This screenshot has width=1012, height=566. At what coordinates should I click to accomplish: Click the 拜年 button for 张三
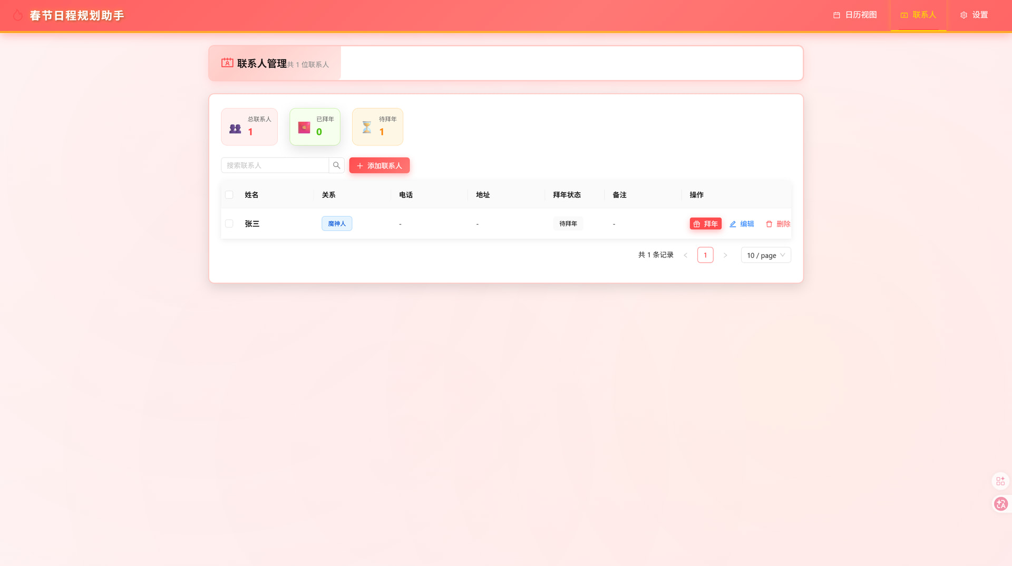[705, 224]
